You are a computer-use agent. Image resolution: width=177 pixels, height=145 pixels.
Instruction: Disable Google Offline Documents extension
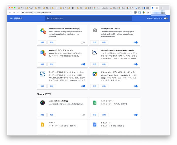tap(83, 64)
